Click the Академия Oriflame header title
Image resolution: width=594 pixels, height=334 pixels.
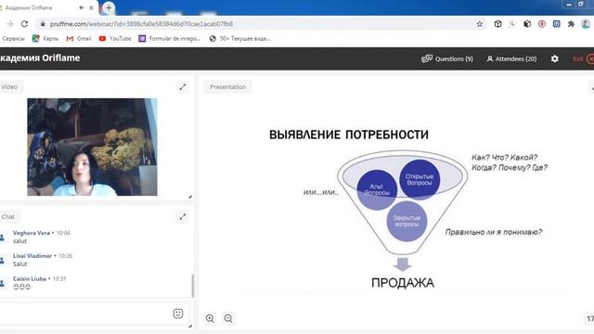coord(39,58)
